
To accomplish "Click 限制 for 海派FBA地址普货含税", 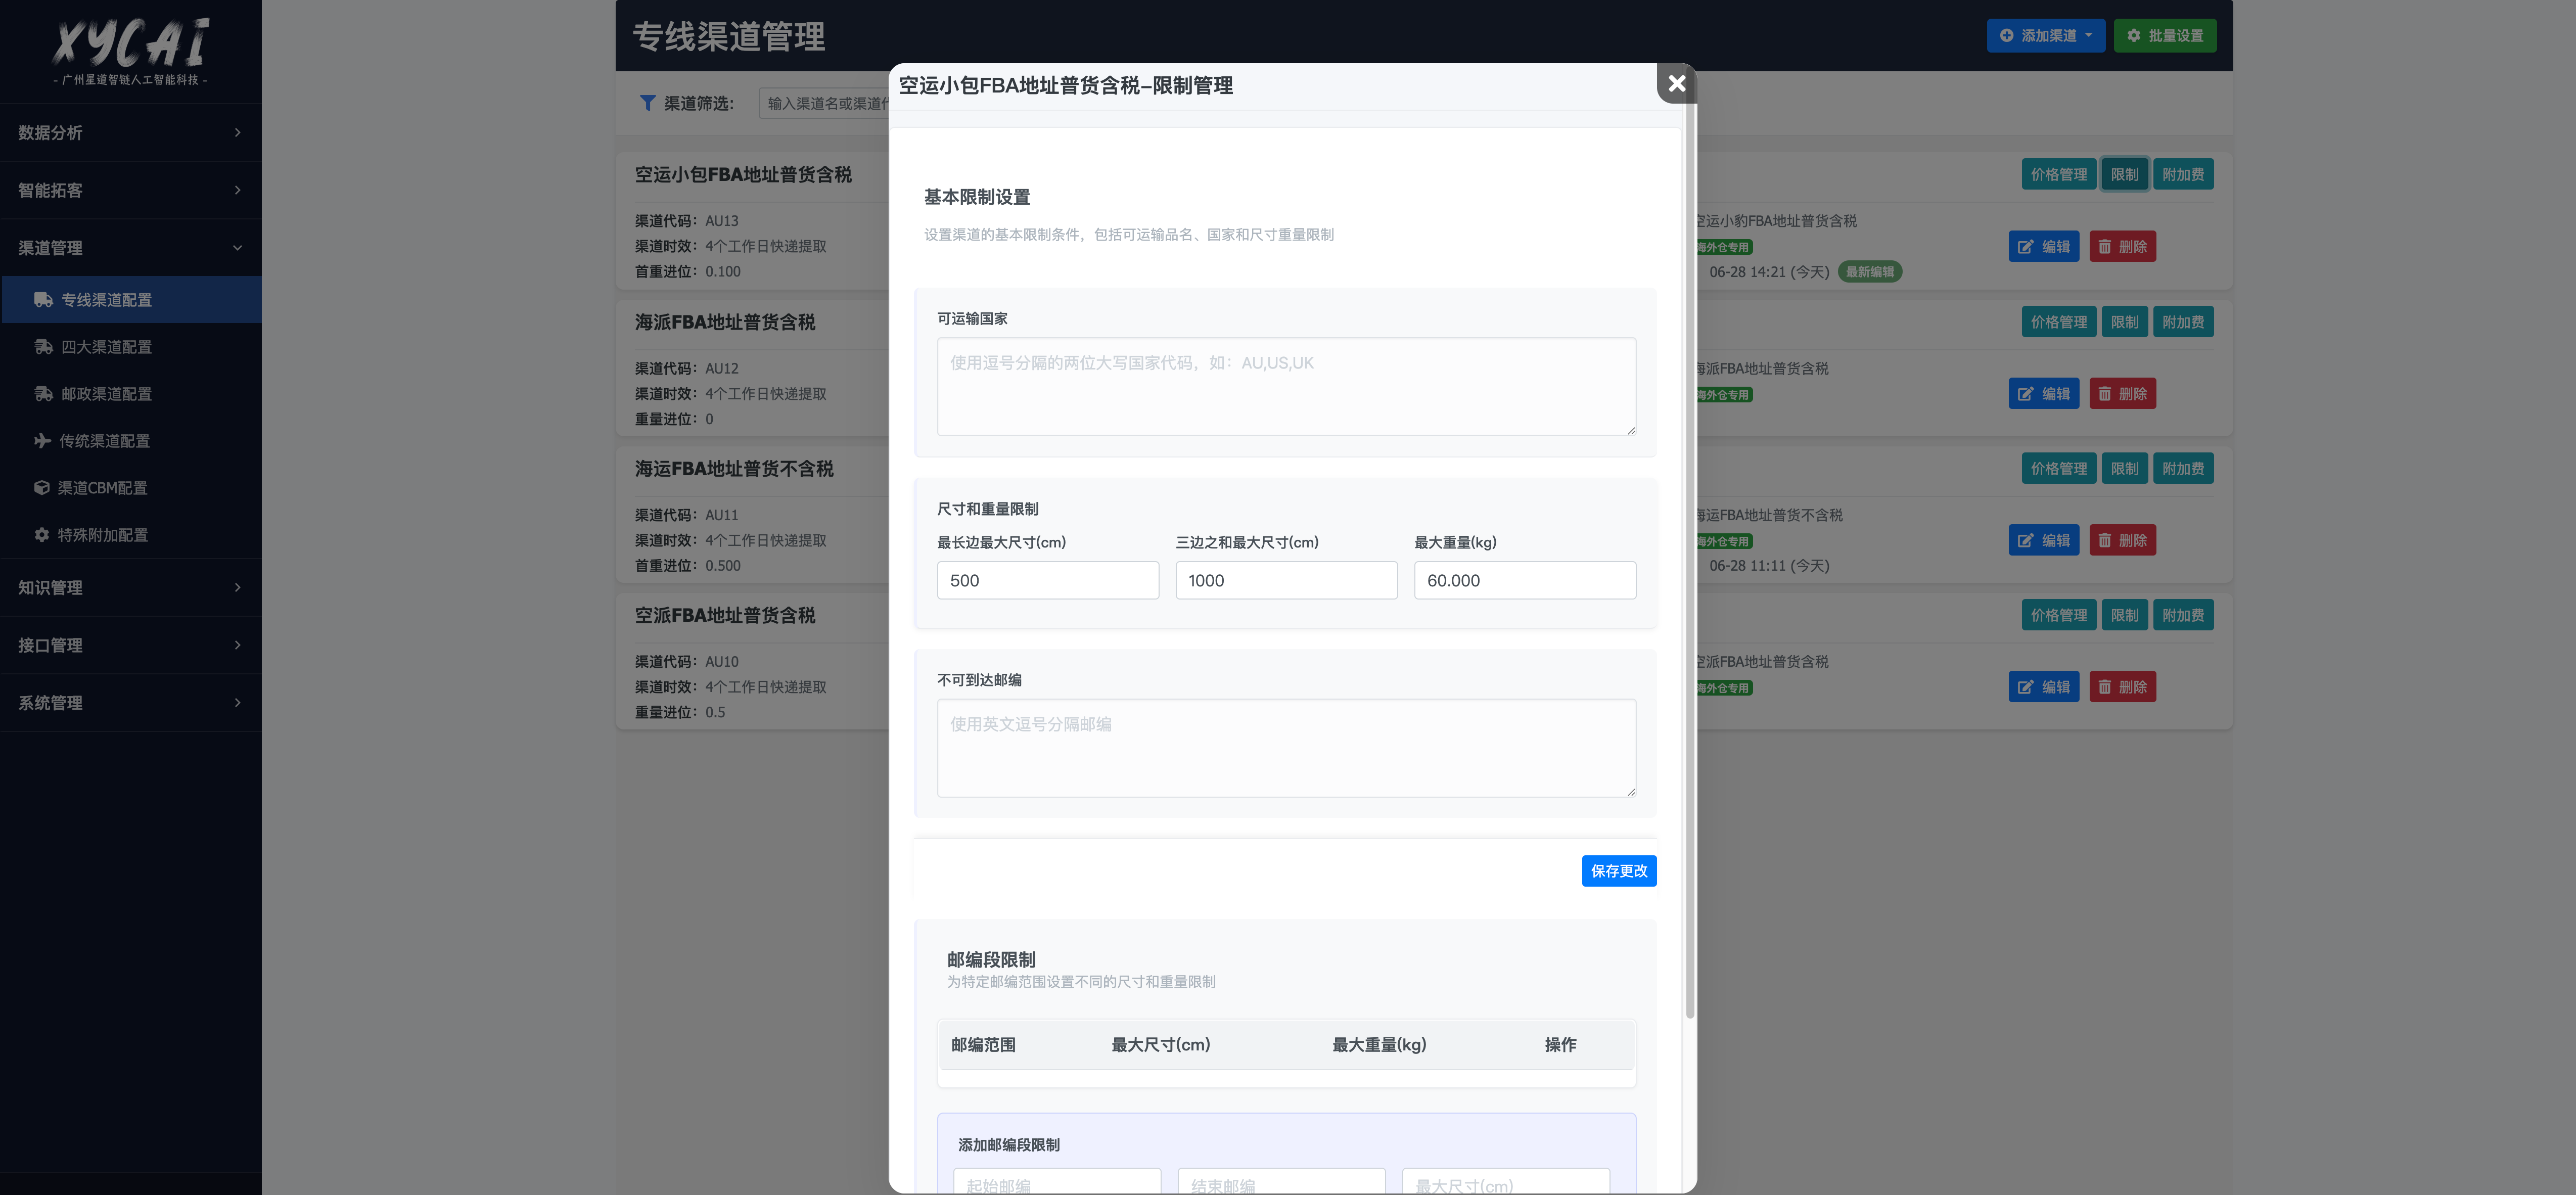I will (2125, 322).
